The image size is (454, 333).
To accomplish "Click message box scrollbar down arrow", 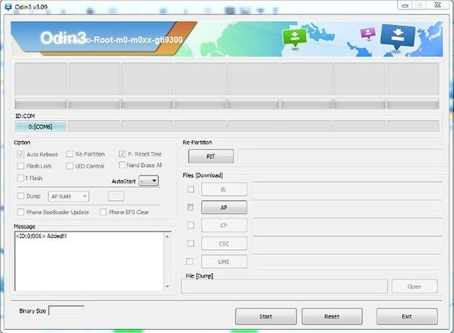I will pyautogui.click(x=167, y=287).
